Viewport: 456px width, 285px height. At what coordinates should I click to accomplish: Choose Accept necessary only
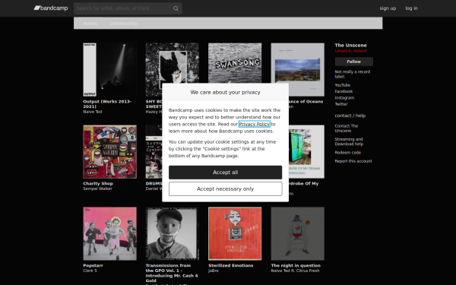click(226, 188)
